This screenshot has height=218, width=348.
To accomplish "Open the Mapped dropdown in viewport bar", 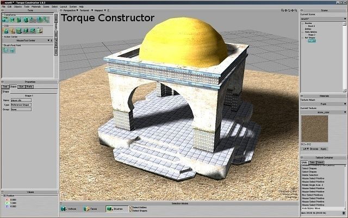I will tap(100, 10).
